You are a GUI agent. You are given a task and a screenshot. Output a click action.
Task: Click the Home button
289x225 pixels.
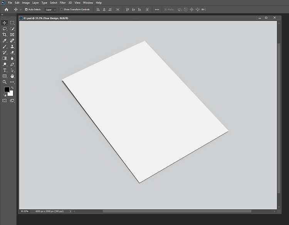click(x=6, y=10)
